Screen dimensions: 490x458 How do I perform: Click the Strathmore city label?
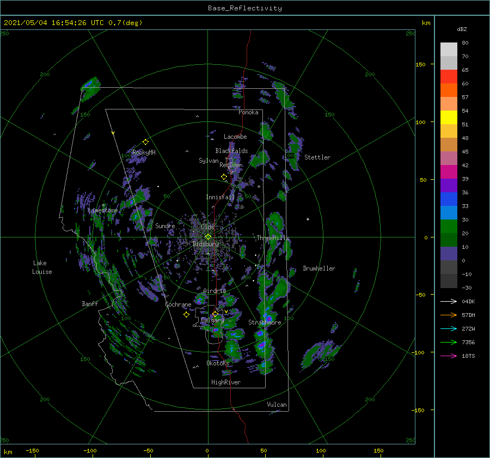265,322
